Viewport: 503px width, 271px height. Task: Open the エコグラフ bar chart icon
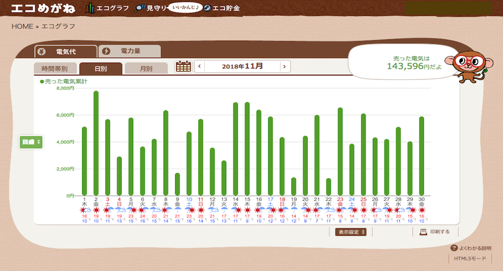coord(90,9)
